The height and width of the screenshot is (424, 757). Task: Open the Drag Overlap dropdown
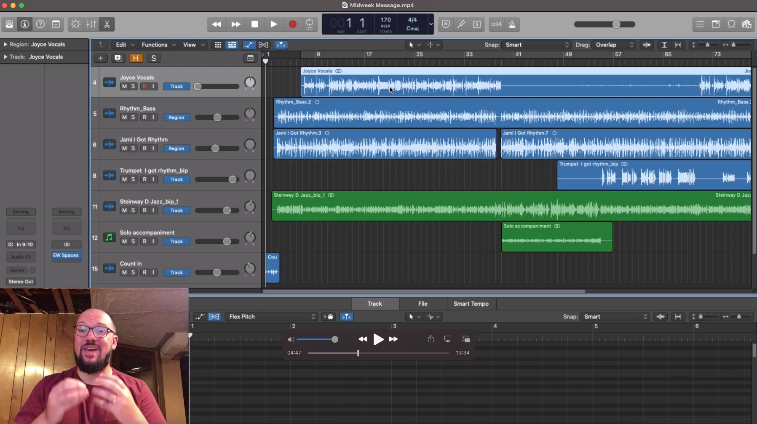(x=613, y=45)
